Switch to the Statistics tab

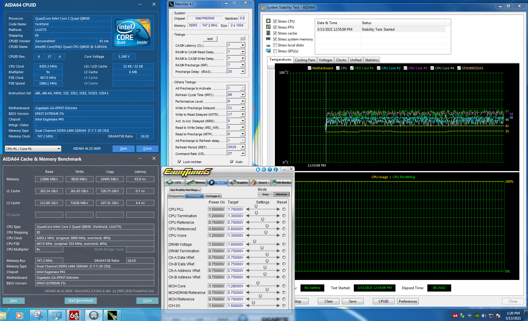tap(372, 60)
